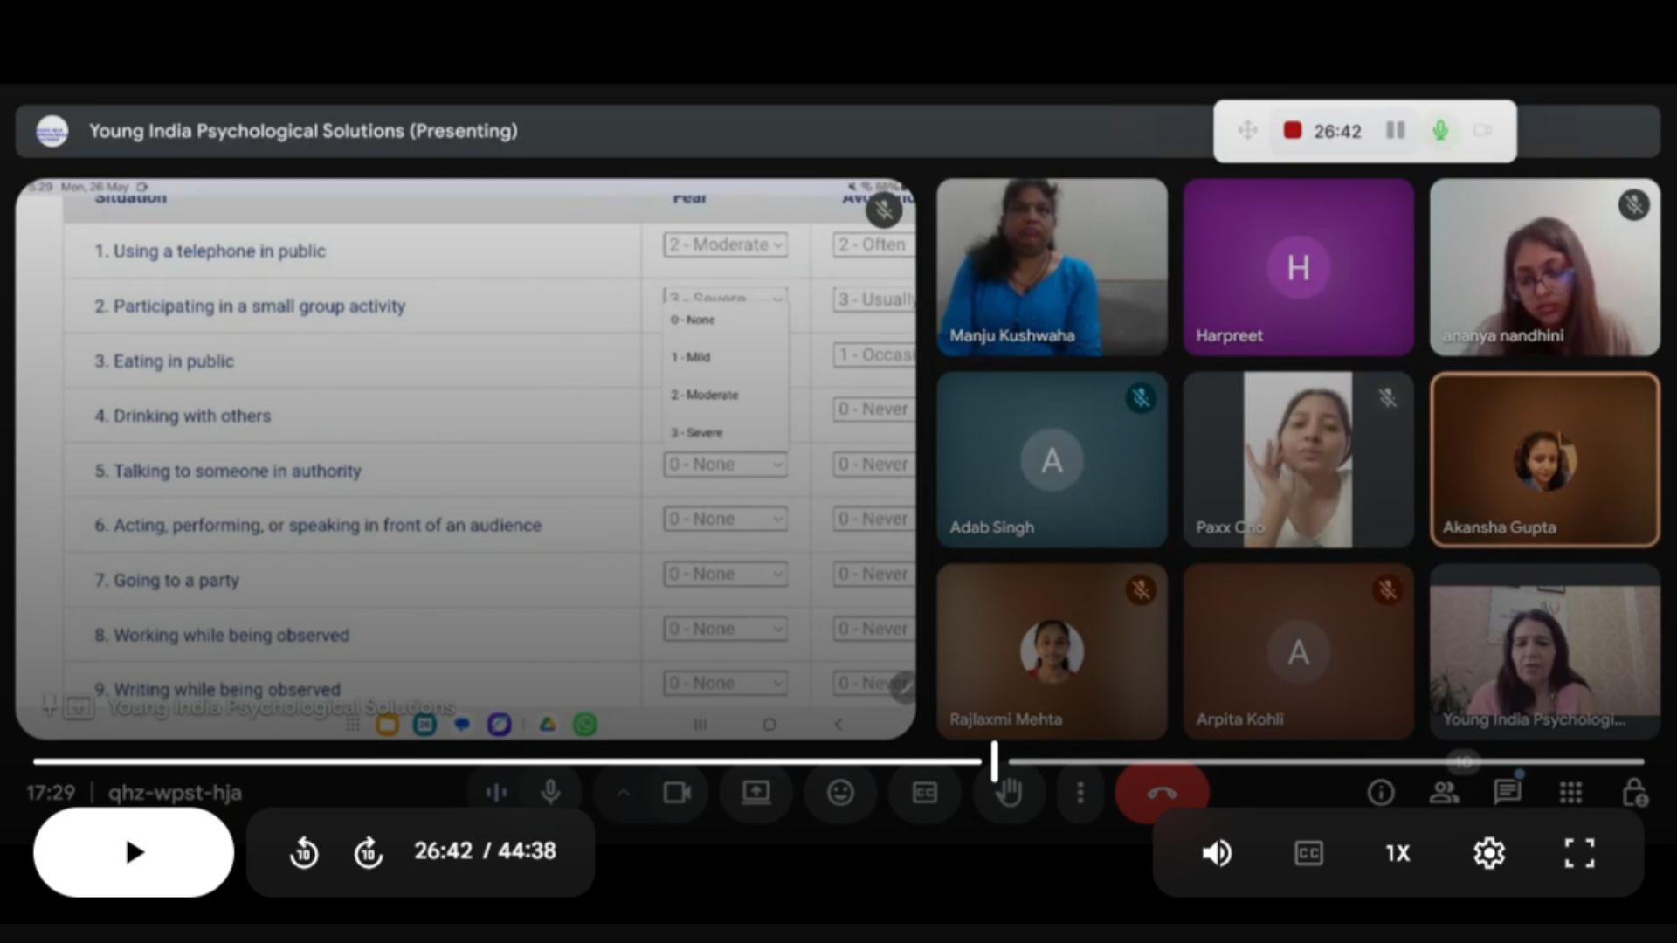
Task: Open Fear dropdown for telephone in public
Action: (x=724, y=245)
